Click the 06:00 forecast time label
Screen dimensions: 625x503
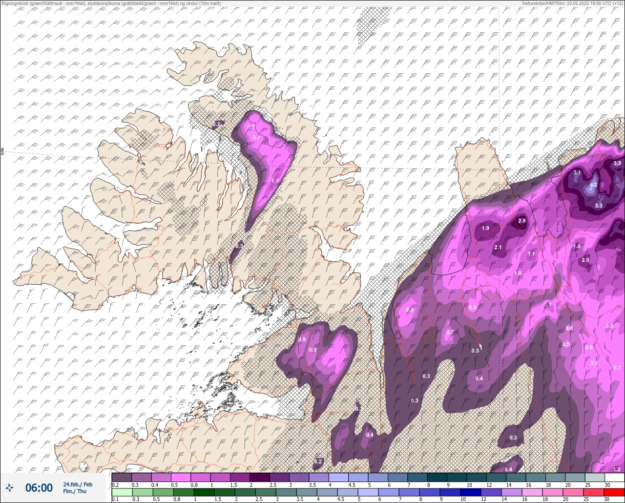[39, 487]
